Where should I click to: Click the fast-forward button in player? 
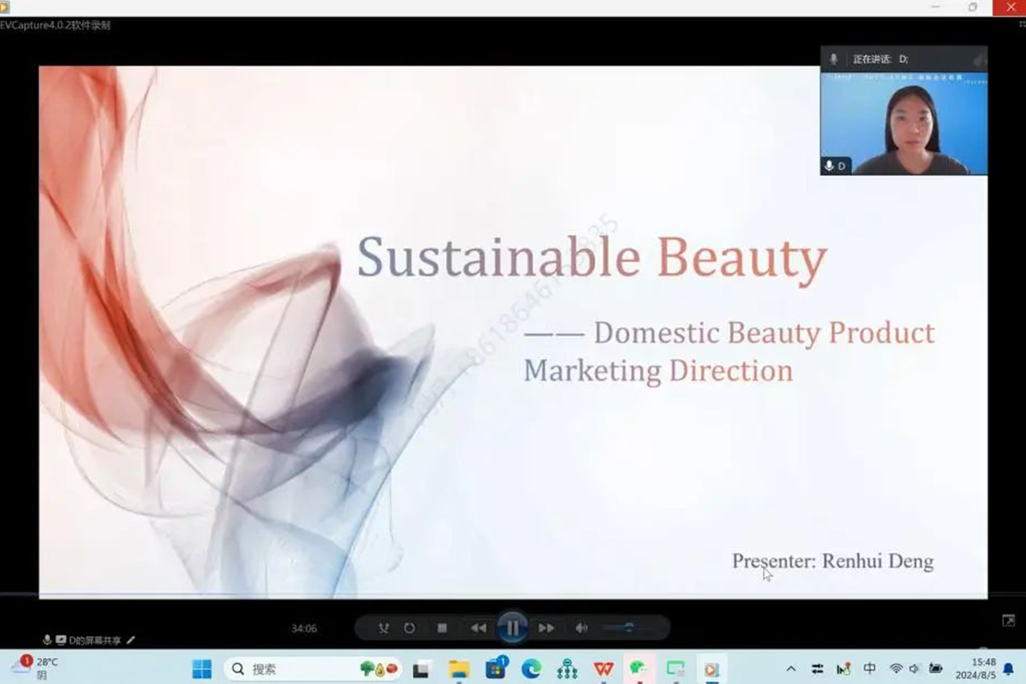click(546, 628)
